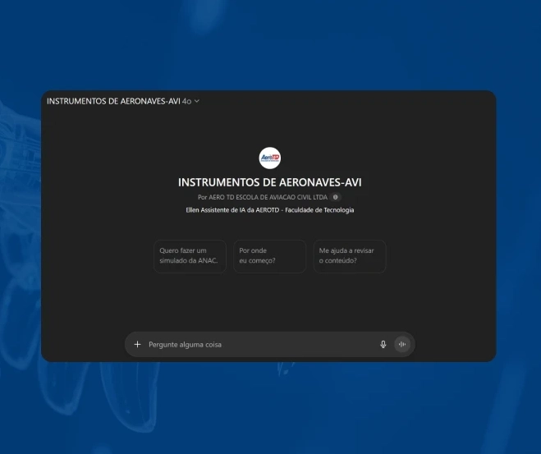Open the info icon beside author name
Image resolution: width=541 pixels, height=454 pixels.
[x=336, y=198]
